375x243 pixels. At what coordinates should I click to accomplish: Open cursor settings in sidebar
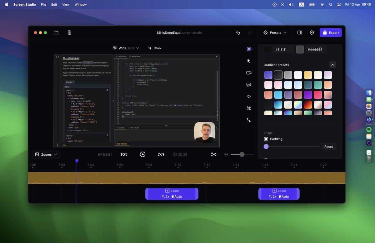(x=249, y=61)
